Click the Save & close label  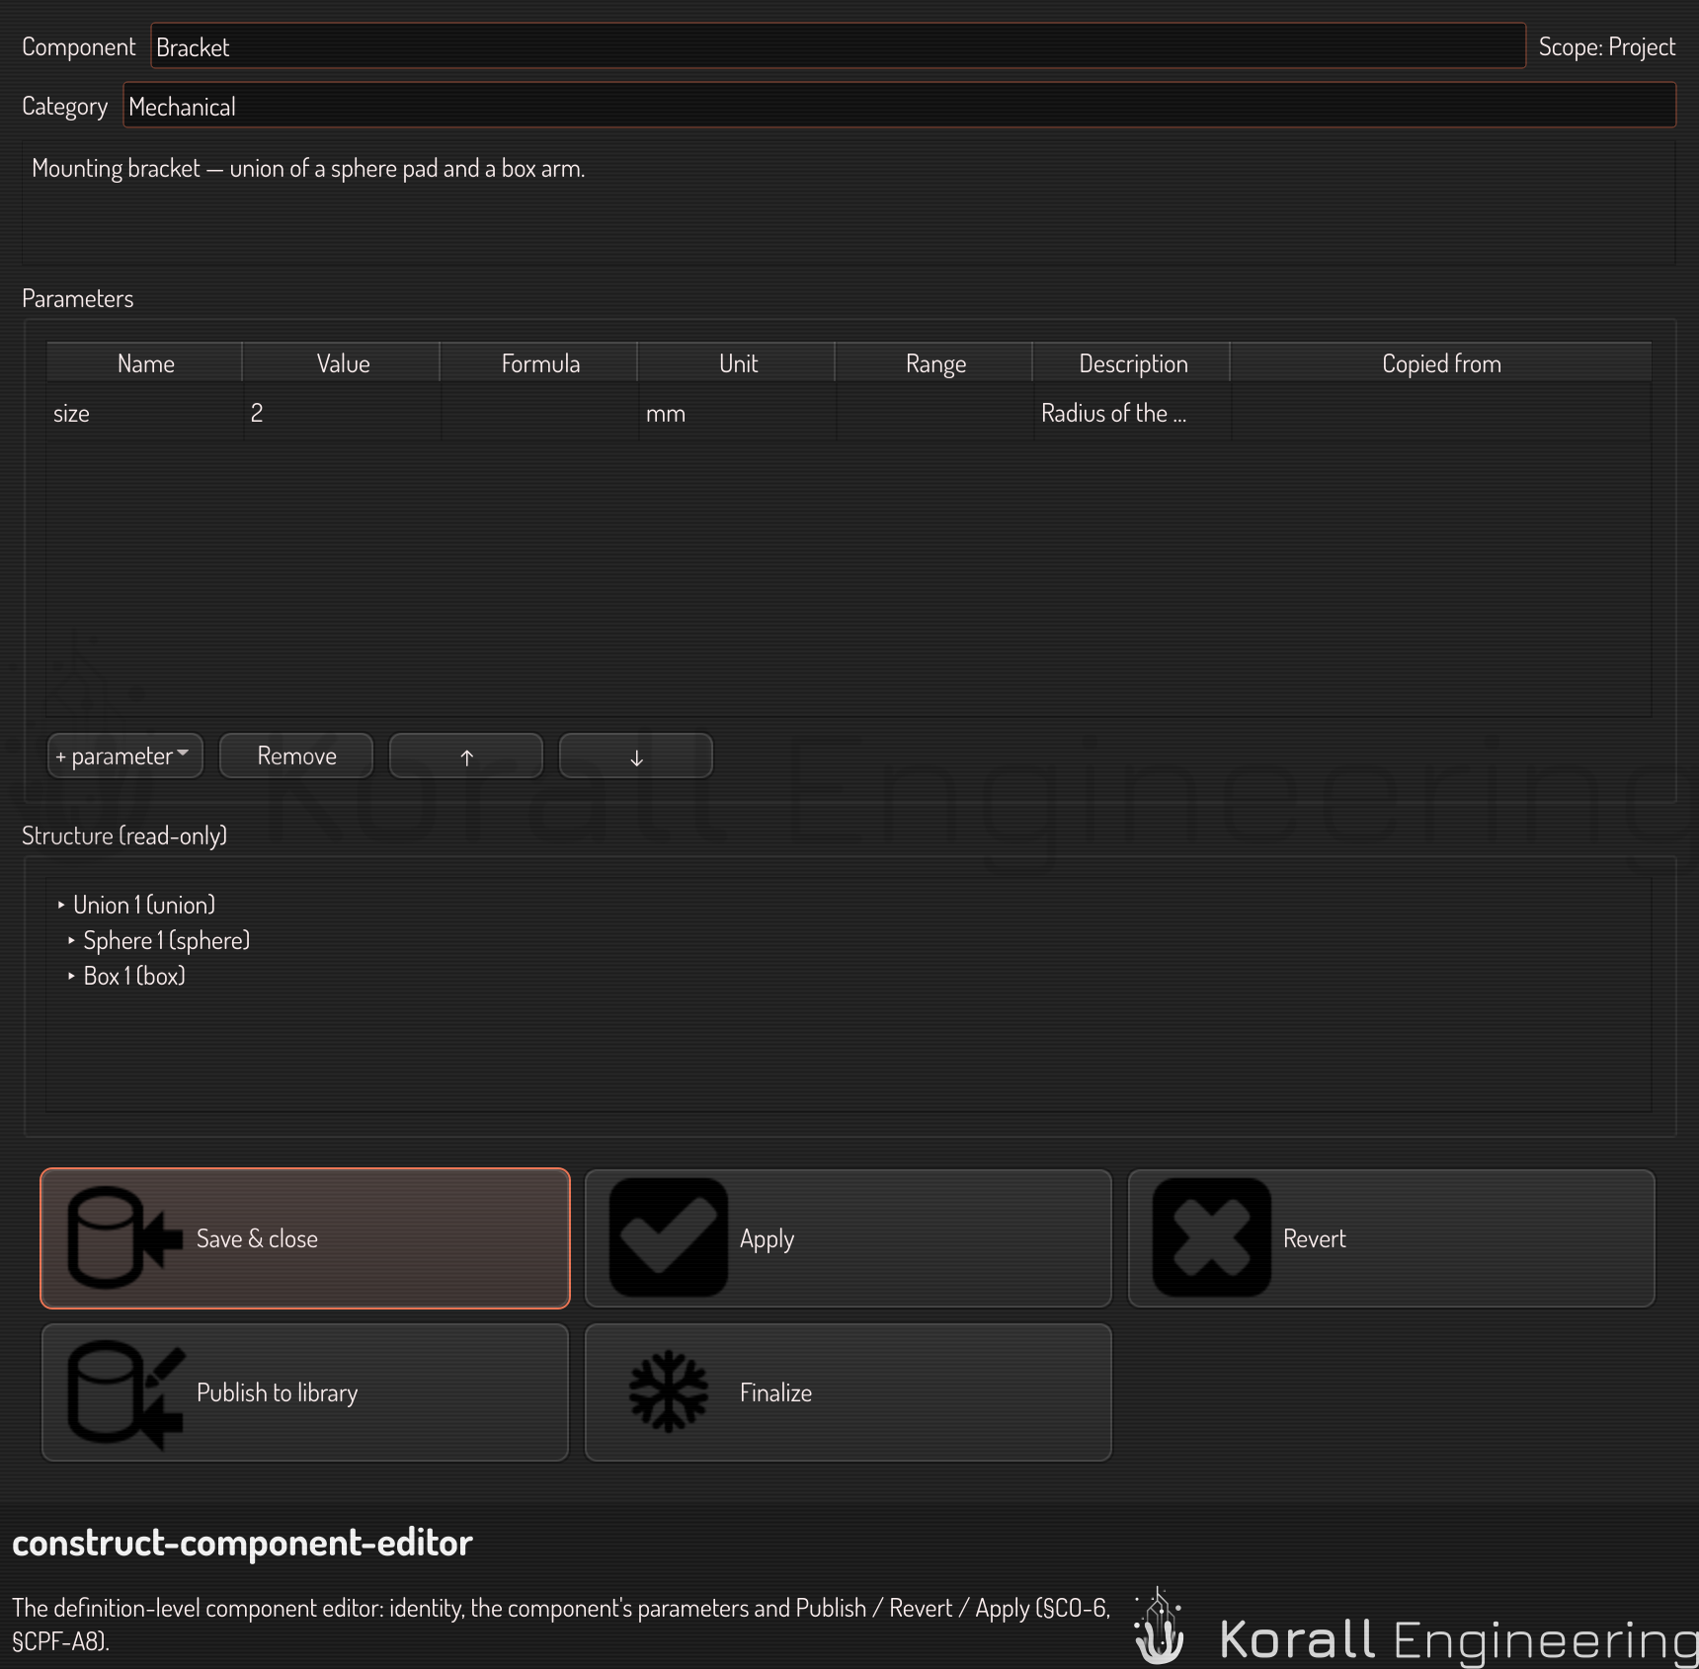257,1238
